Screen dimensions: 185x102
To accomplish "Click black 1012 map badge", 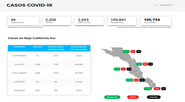I will [x=164, y=89].
